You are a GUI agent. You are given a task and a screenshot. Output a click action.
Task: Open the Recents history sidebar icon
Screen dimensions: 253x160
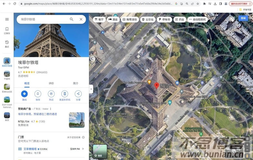pyautogui.click(x=7, y=44)
